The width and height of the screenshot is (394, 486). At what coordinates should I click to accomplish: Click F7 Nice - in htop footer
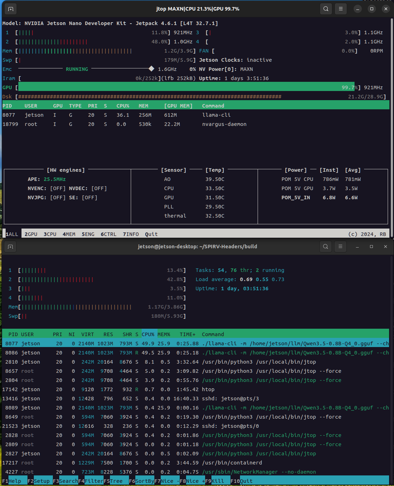point(167,481)
